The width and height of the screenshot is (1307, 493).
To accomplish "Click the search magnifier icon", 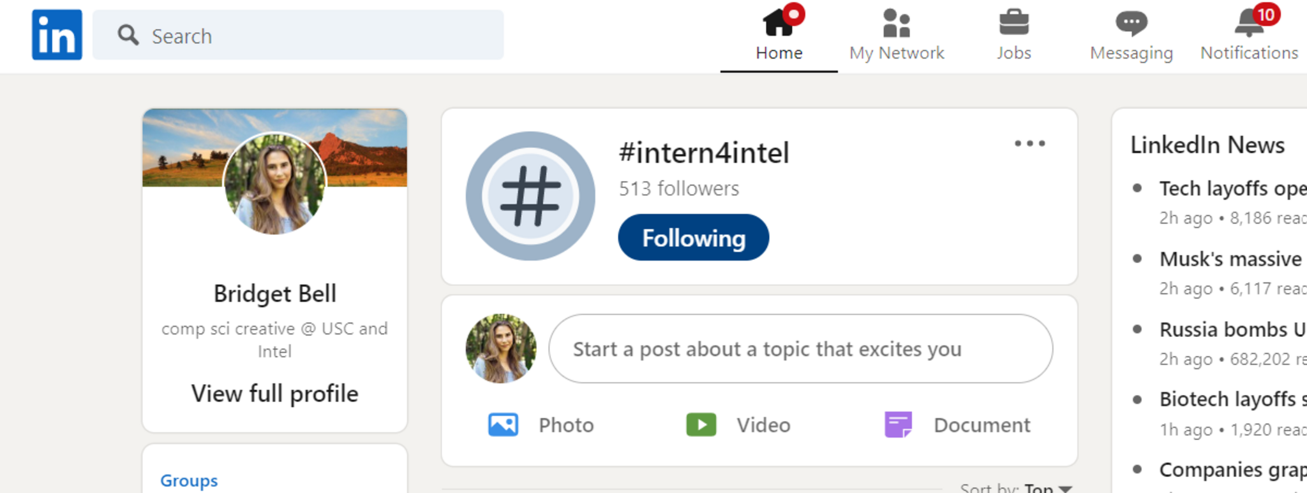I will tap(128, 35).
